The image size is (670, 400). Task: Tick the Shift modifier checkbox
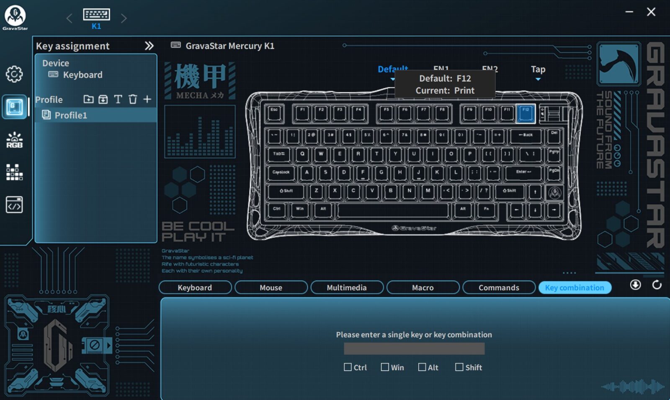(459, 367)
